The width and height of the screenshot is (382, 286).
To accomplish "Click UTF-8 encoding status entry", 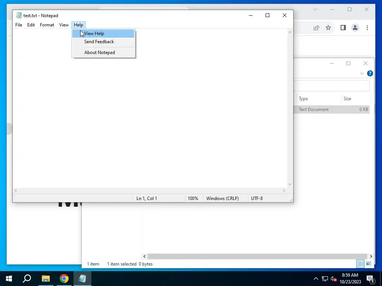I will [257, 198].
